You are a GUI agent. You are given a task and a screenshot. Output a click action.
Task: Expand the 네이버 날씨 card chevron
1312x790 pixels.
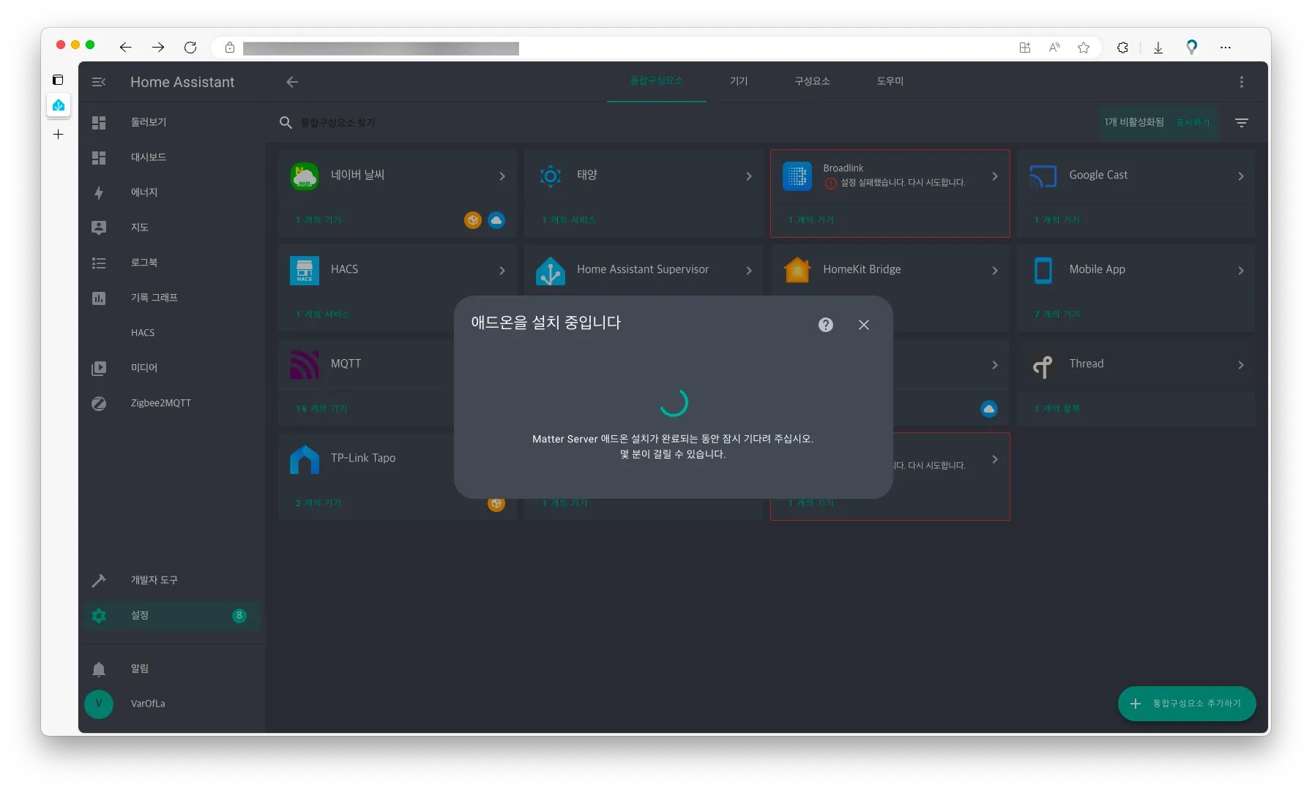[502, 176]
